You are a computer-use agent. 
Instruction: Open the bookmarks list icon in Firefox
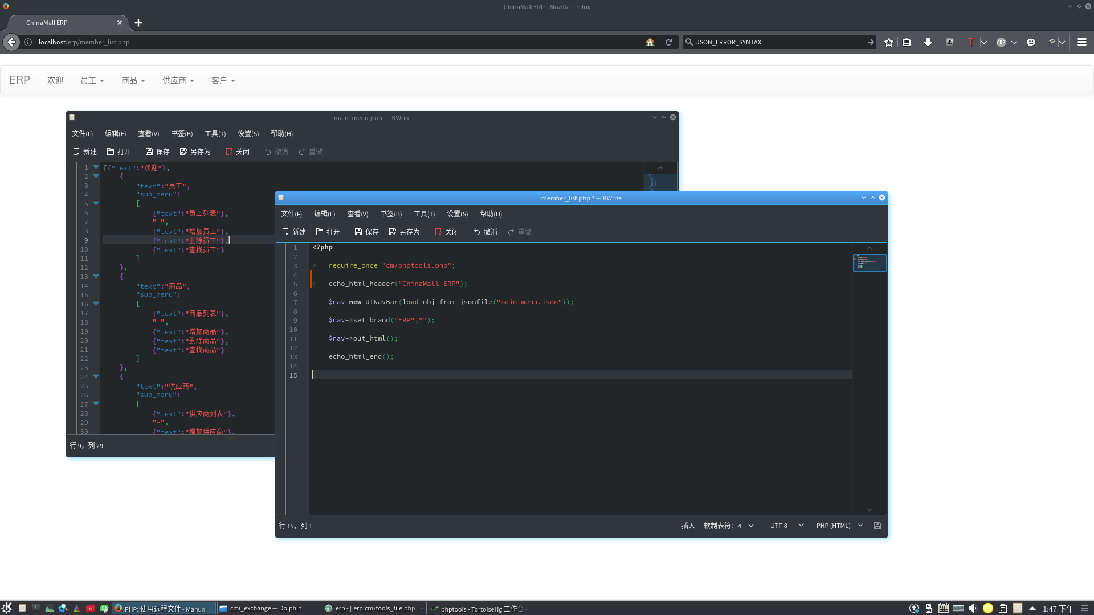907,42
